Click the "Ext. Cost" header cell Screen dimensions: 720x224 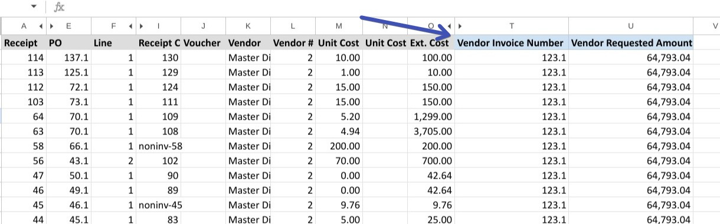pyautogui.click(x=431, y=43)
